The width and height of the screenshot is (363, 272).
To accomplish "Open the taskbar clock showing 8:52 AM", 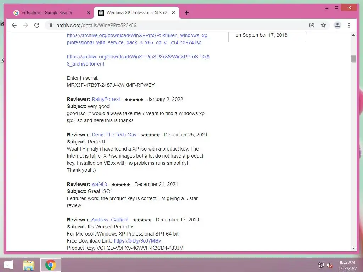I will [x=347, y=265].
